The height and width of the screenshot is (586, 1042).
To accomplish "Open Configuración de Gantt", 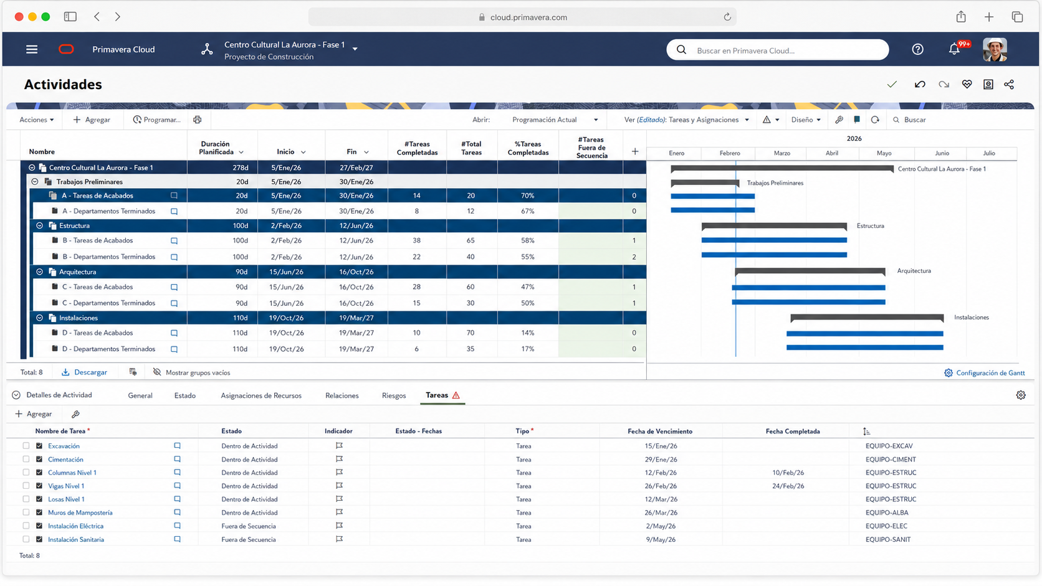I will point(984,373).
